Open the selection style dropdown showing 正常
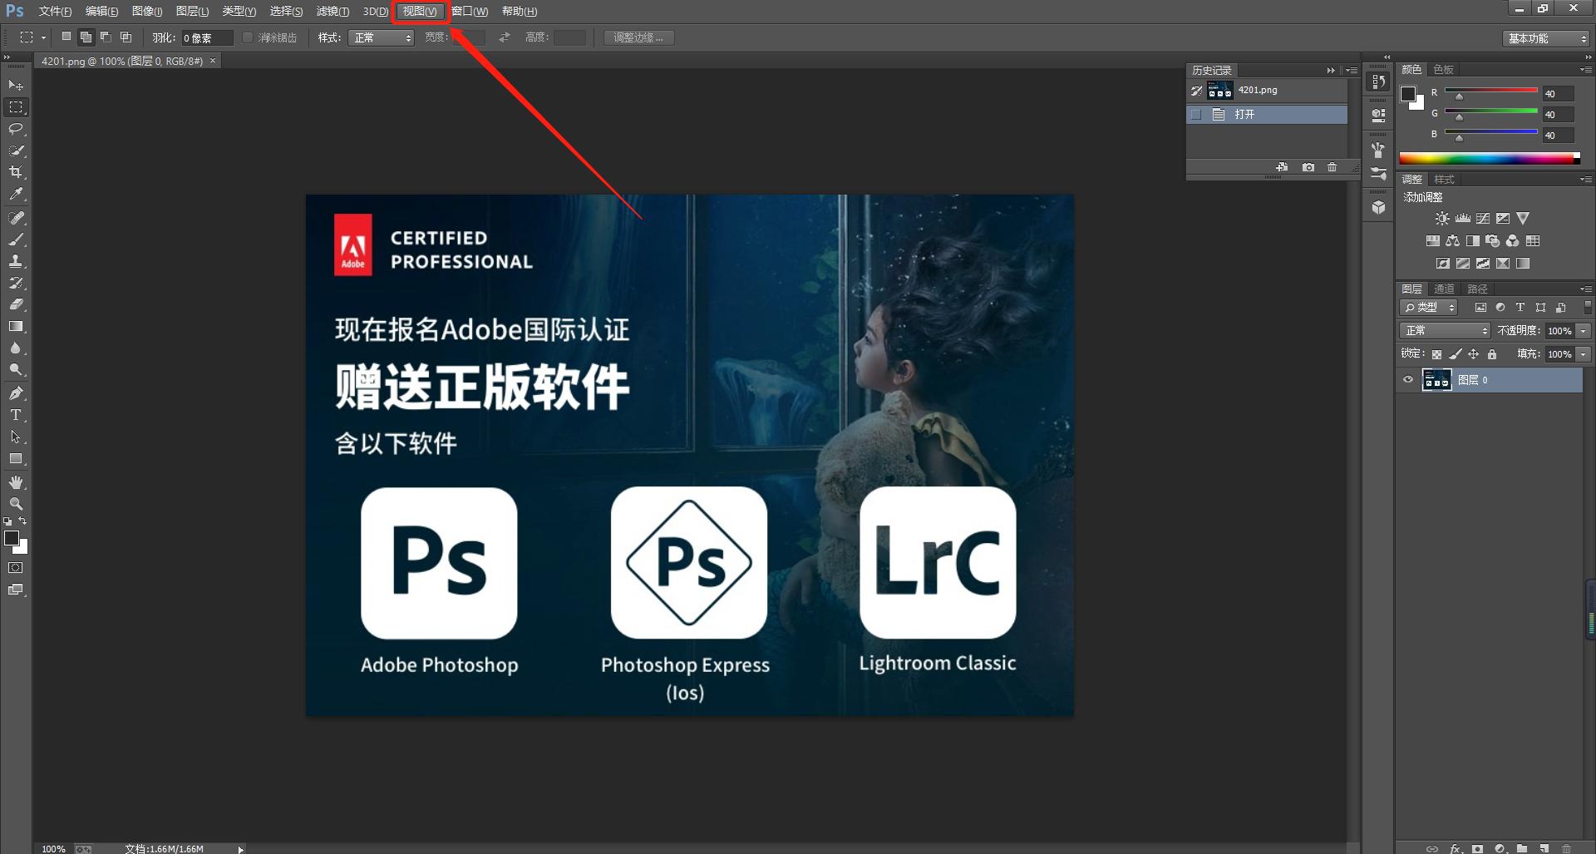This screenshot has width=1596, height=854. [x=381, y=37]
